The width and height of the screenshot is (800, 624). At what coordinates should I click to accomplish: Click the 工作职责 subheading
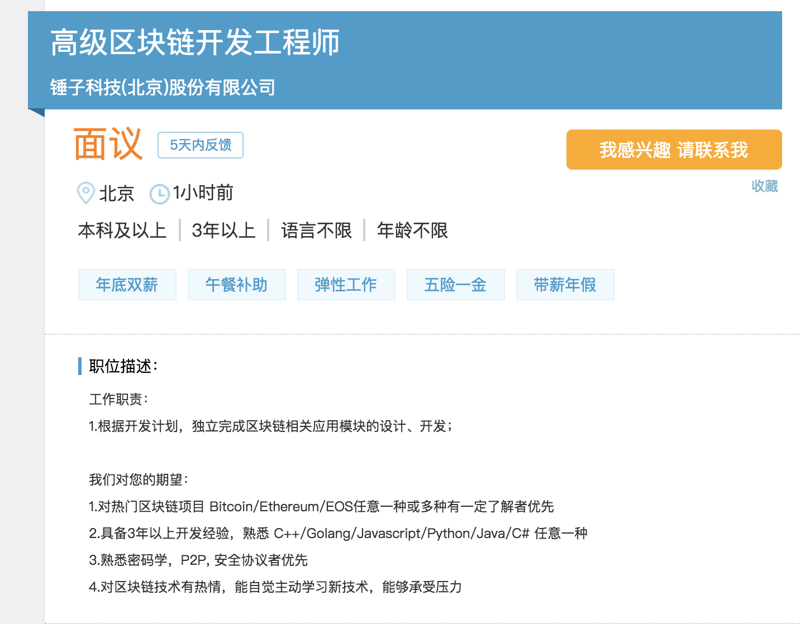[x=119, y=399]
